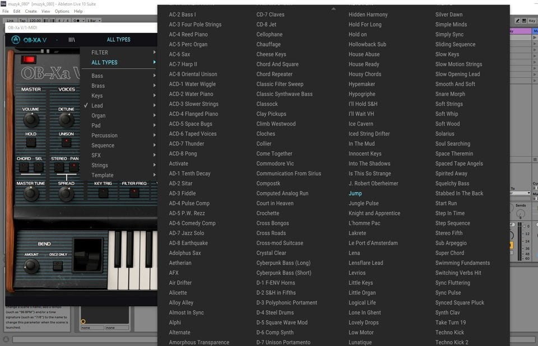Viewport: 538px width, 346px height.
Task: Click the 4 / 4 time signature field
Action: [63, 21]
